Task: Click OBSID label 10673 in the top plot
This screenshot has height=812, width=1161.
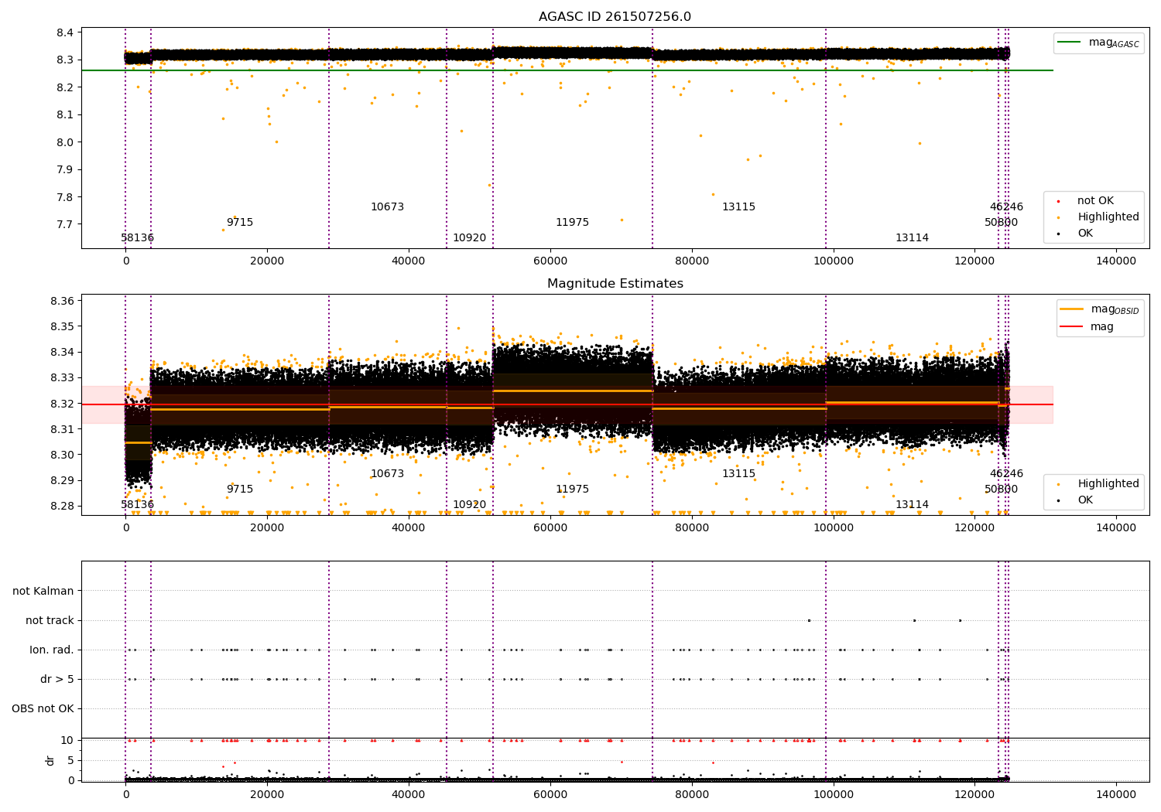Action: pyautogui.click(x=387, y=207)
